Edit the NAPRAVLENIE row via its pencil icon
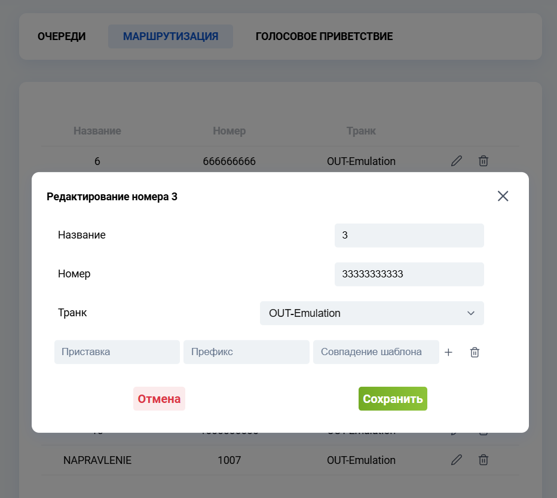This screenshot has height=498, width=557. 457,460
